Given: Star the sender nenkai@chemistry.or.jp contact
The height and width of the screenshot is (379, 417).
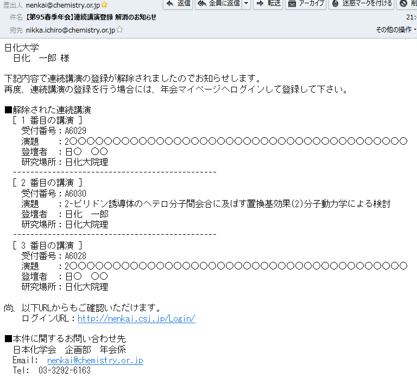Looking at the screenshot, I should point(104,5).
